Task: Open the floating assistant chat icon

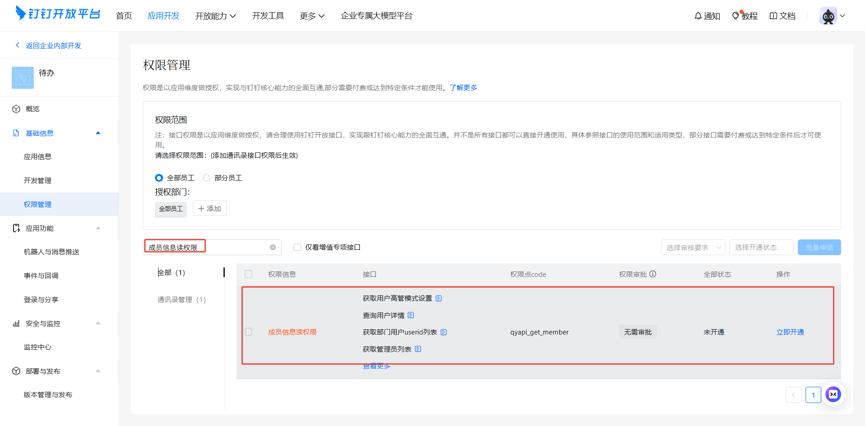Action: click(x=833, y=394)
